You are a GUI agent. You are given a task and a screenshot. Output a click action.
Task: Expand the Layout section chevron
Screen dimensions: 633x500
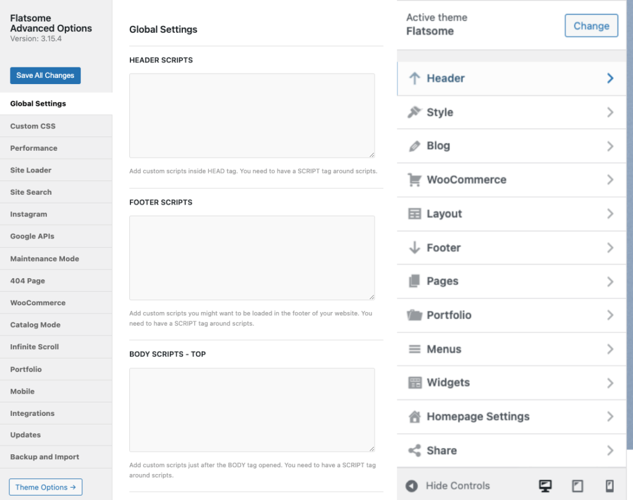coord(610,213)
